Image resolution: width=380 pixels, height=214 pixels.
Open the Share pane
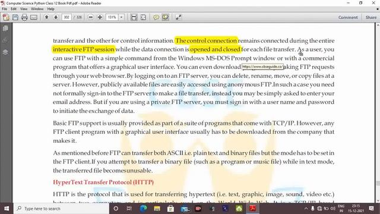[371, 17]
